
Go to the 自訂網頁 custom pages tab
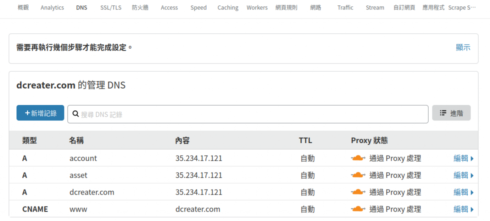[x=404, y=8]
